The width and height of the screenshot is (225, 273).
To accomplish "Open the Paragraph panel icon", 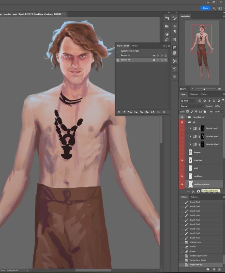I will pos(175,32).
